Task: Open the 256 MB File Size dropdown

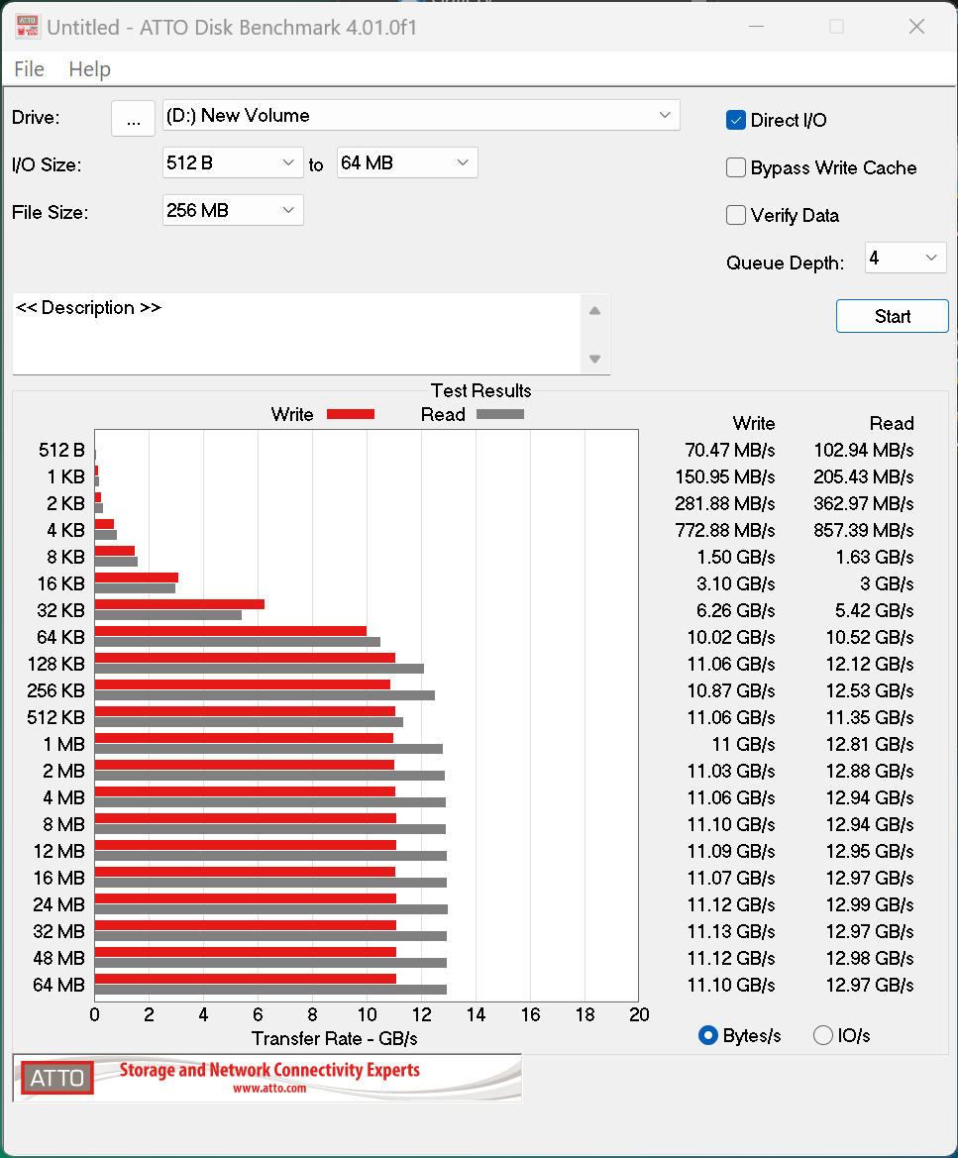Action: tap(233, 210)
